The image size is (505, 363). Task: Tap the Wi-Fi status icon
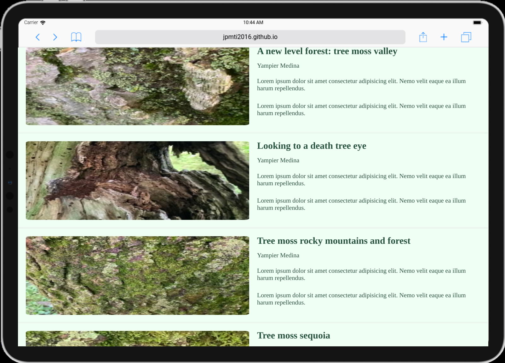[x=43, y=23]
